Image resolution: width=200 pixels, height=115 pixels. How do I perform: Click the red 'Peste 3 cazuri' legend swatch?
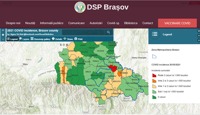(154, 75)
